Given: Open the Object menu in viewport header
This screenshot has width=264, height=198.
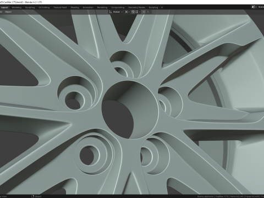Looking at the screenshot, I should [8, 12].
